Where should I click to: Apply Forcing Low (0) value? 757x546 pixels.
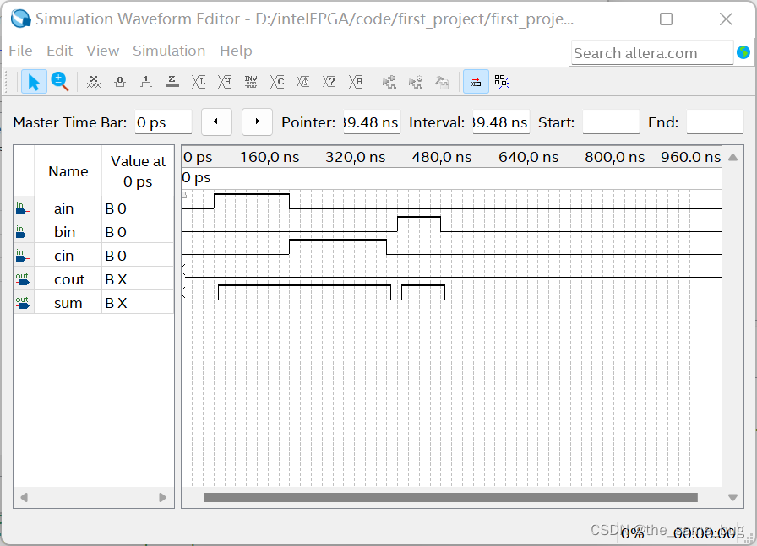click(120, 82)
